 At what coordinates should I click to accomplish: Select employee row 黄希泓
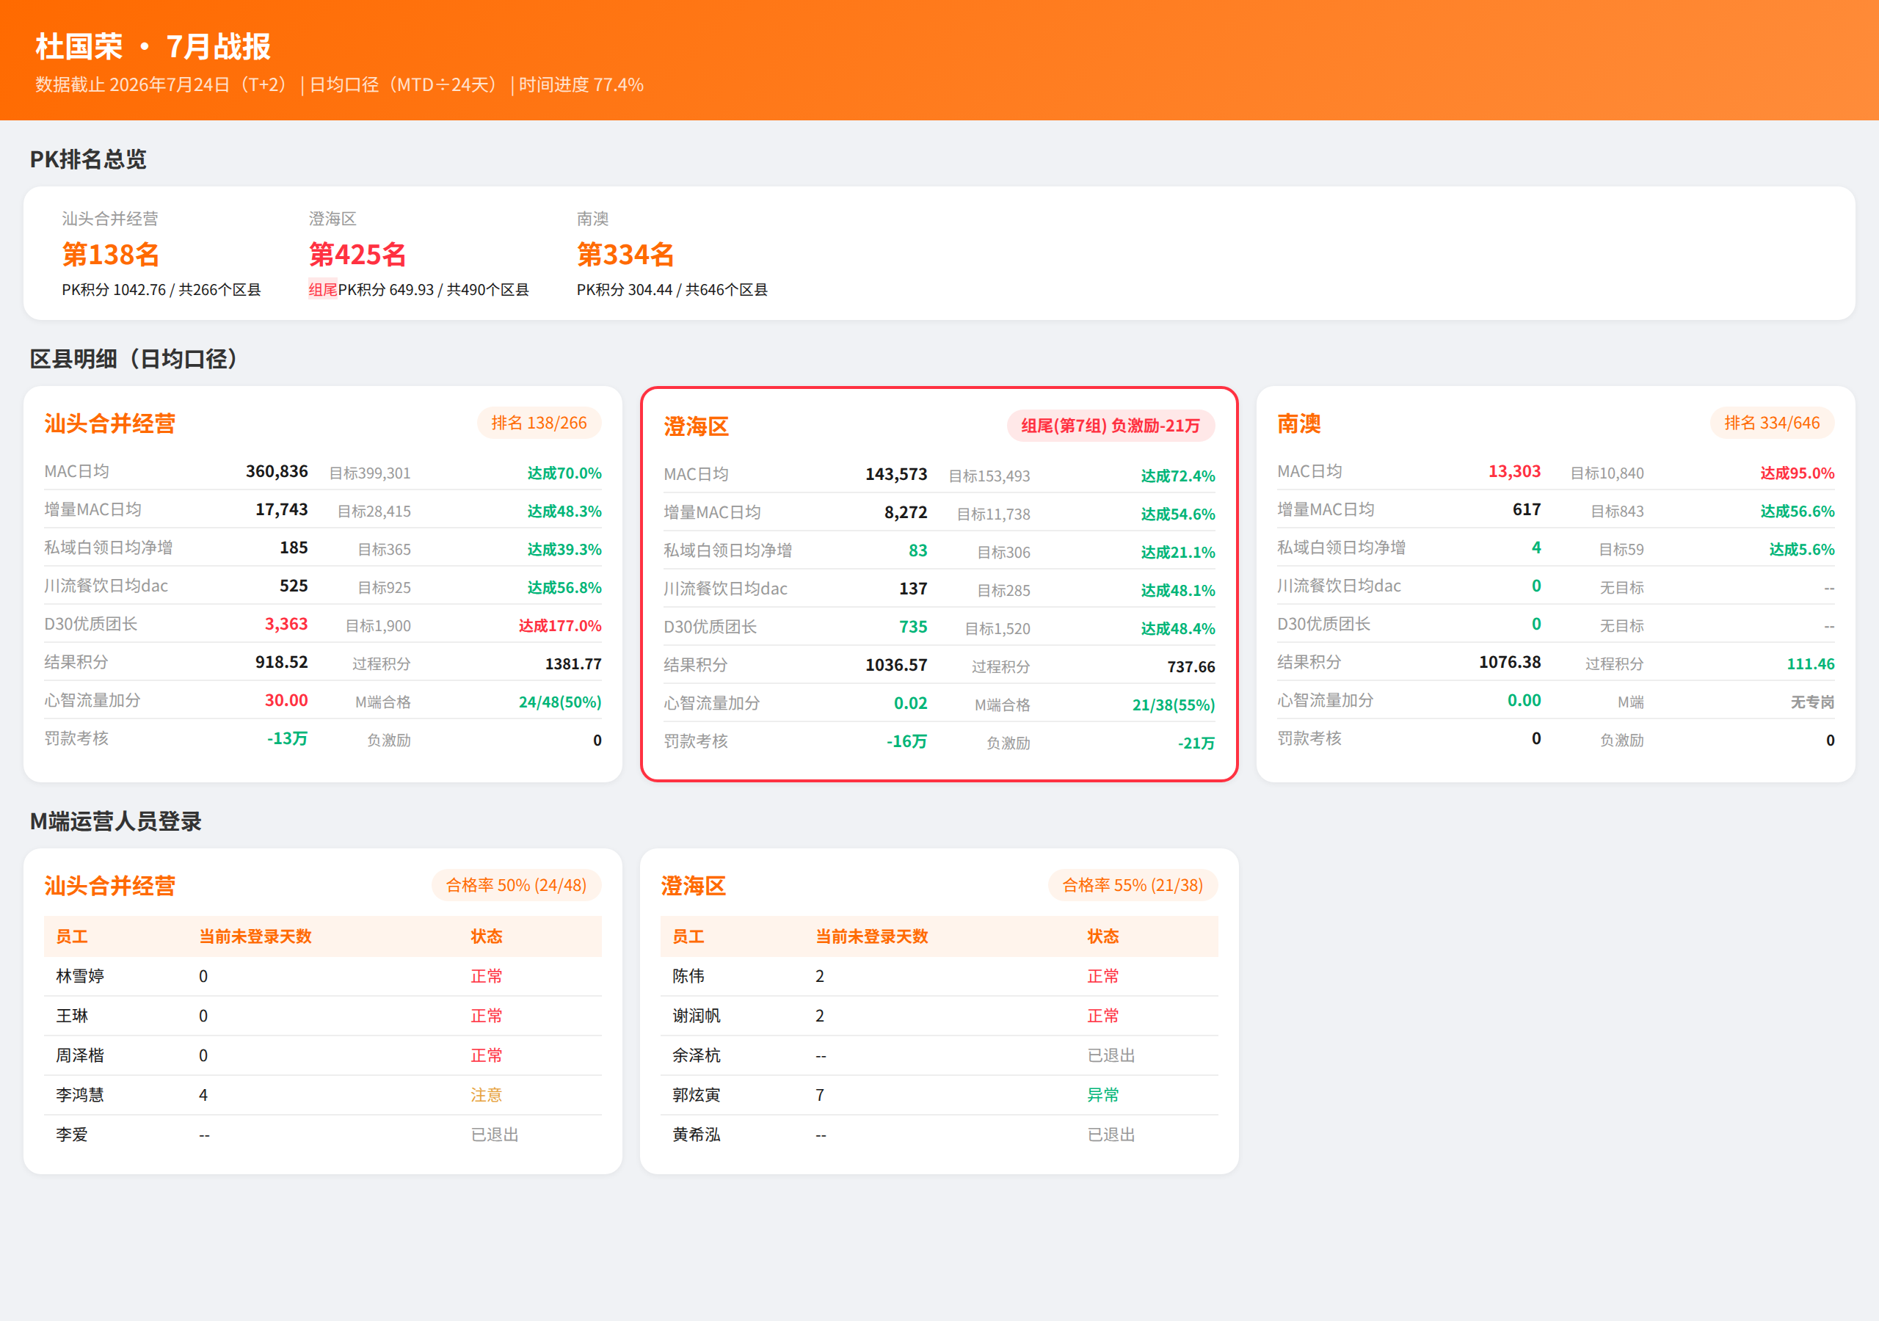[939, 1135]
